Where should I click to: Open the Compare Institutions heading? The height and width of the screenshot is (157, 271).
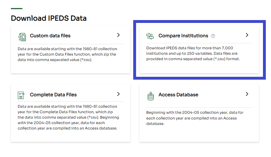pos(183,36)
